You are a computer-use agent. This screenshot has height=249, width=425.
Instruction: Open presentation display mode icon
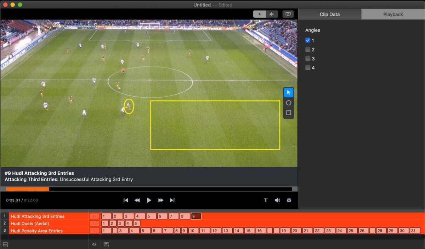[288, 14]
